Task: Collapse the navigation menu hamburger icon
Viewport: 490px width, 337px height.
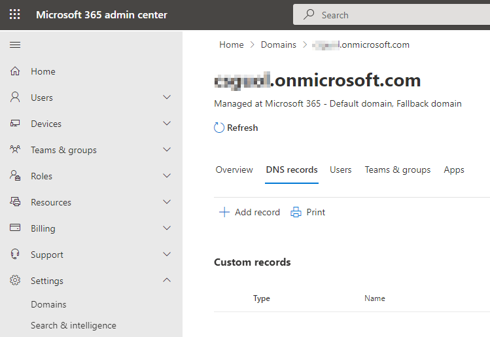Action: point(15,45)
